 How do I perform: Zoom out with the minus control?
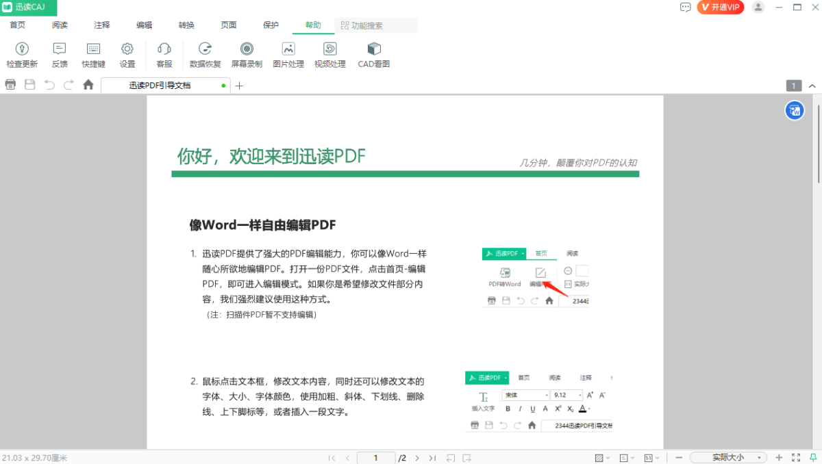coord(677,456)
